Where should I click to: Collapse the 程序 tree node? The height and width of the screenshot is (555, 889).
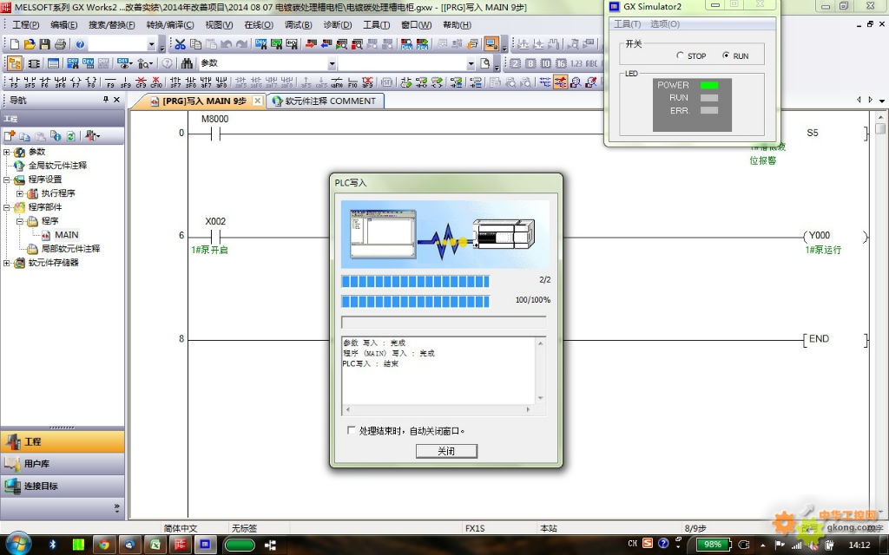(x=20, y=221)
